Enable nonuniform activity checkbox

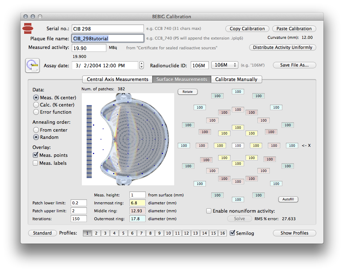(209, 211)
